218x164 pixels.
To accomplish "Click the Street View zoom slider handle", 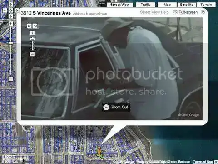I will point(32,39).
